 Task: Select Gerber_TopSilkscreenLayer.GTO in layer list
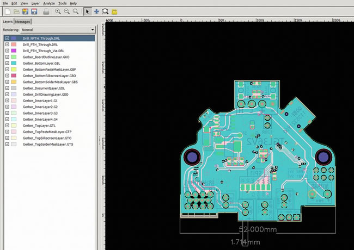(47, 138)
